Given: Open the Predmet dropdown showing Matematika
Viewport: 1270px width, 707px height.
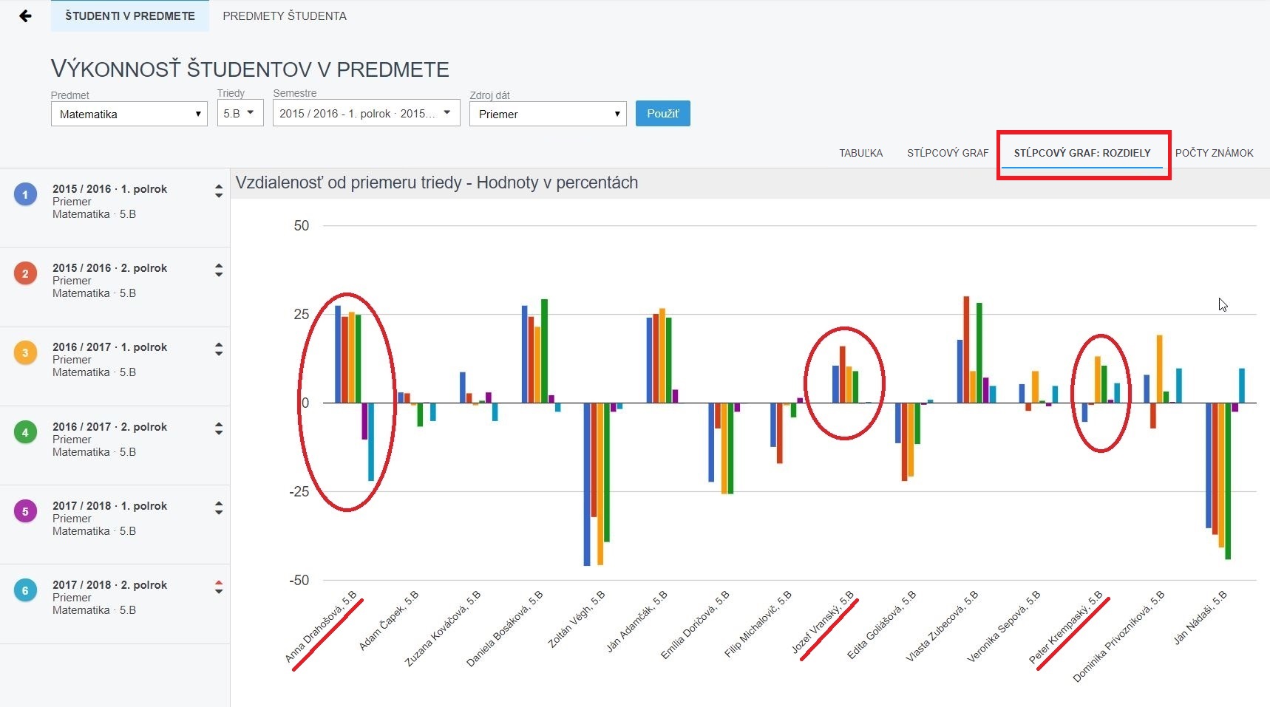Looking at the screenshot, I should click(129, 114).
